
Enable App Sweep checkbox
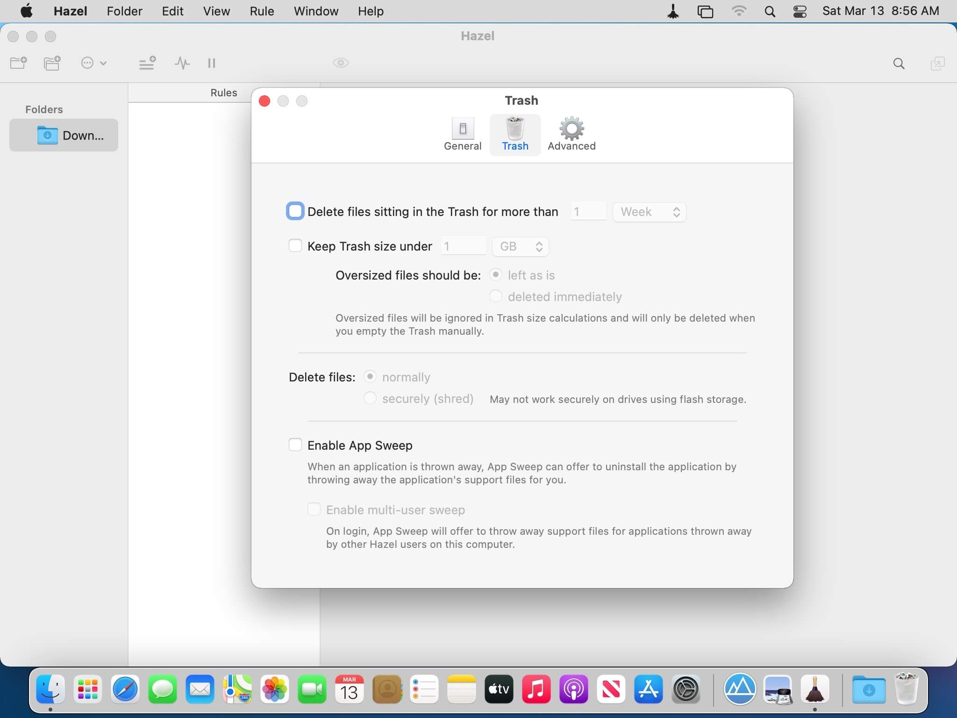coord(295,445)
